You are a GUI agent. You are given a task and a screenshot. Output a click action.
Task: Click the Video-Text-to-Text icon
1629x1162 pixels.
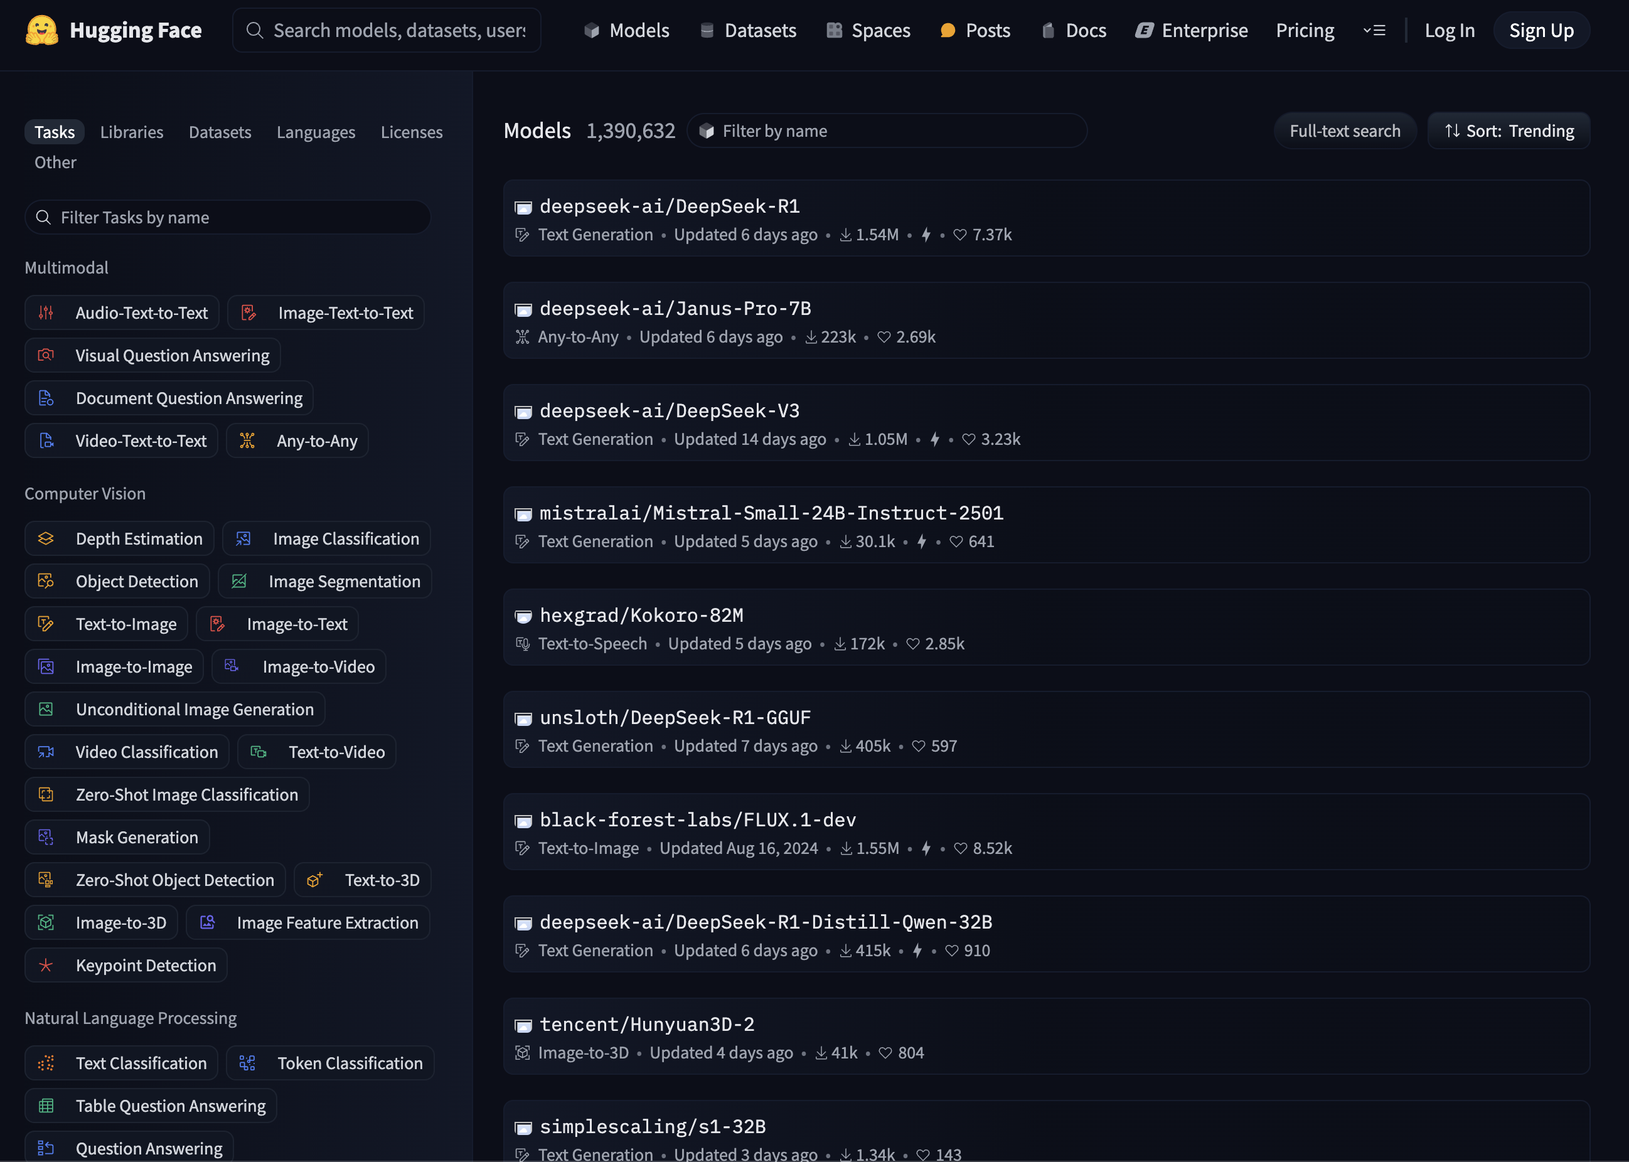pos(46,440)
